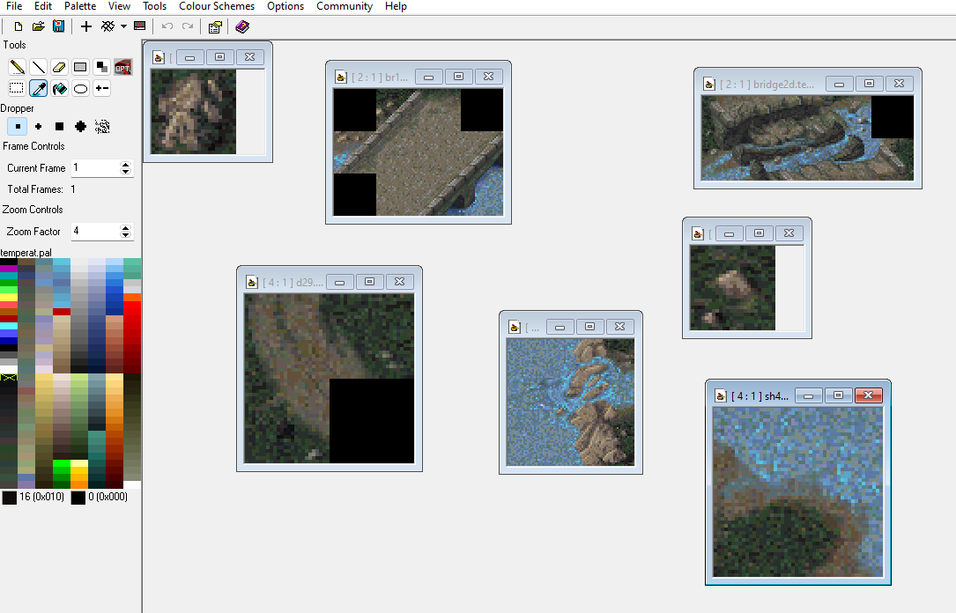Choose the spray scatter brush
The image size is (956, 613).
102,126
